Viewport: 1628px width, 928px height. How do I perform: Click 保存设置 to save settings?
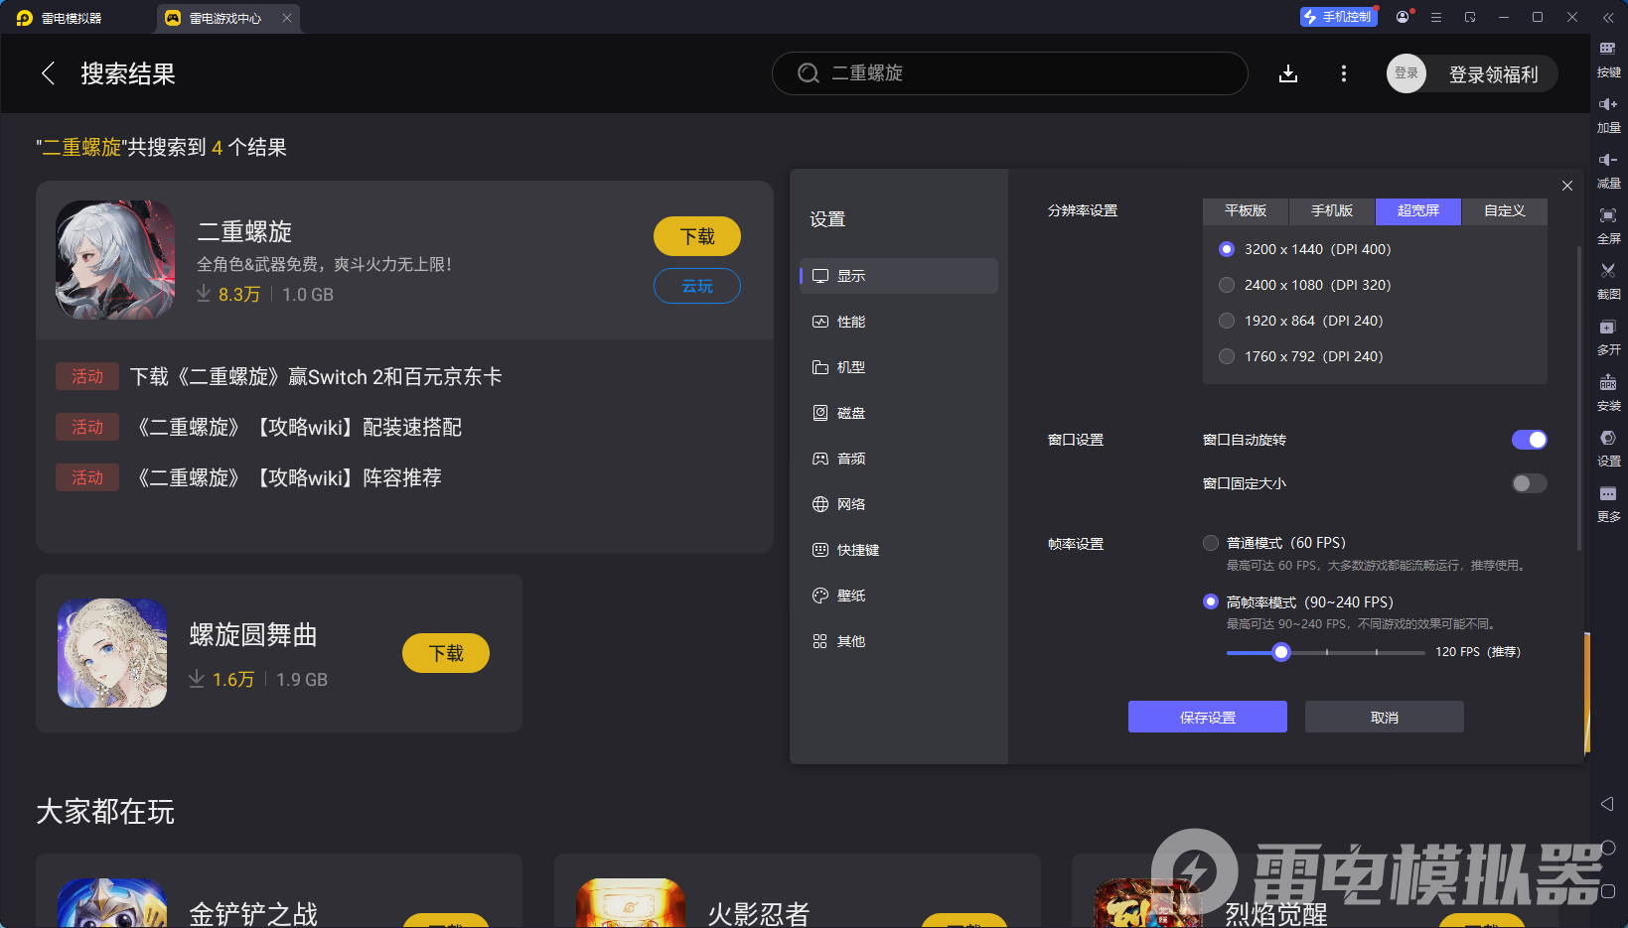tap(1208, 717)
